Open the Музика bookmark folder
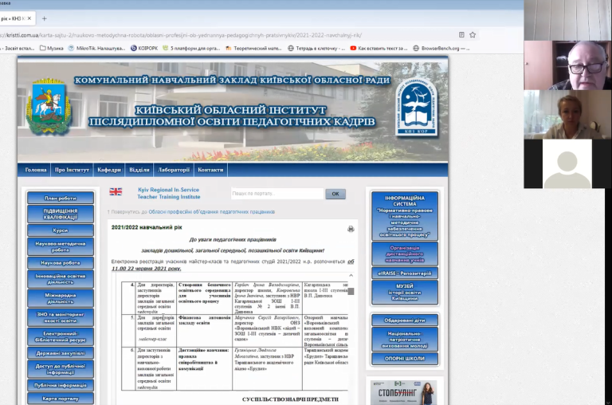This screenshot has width=612, height=405. coord(52,49)
